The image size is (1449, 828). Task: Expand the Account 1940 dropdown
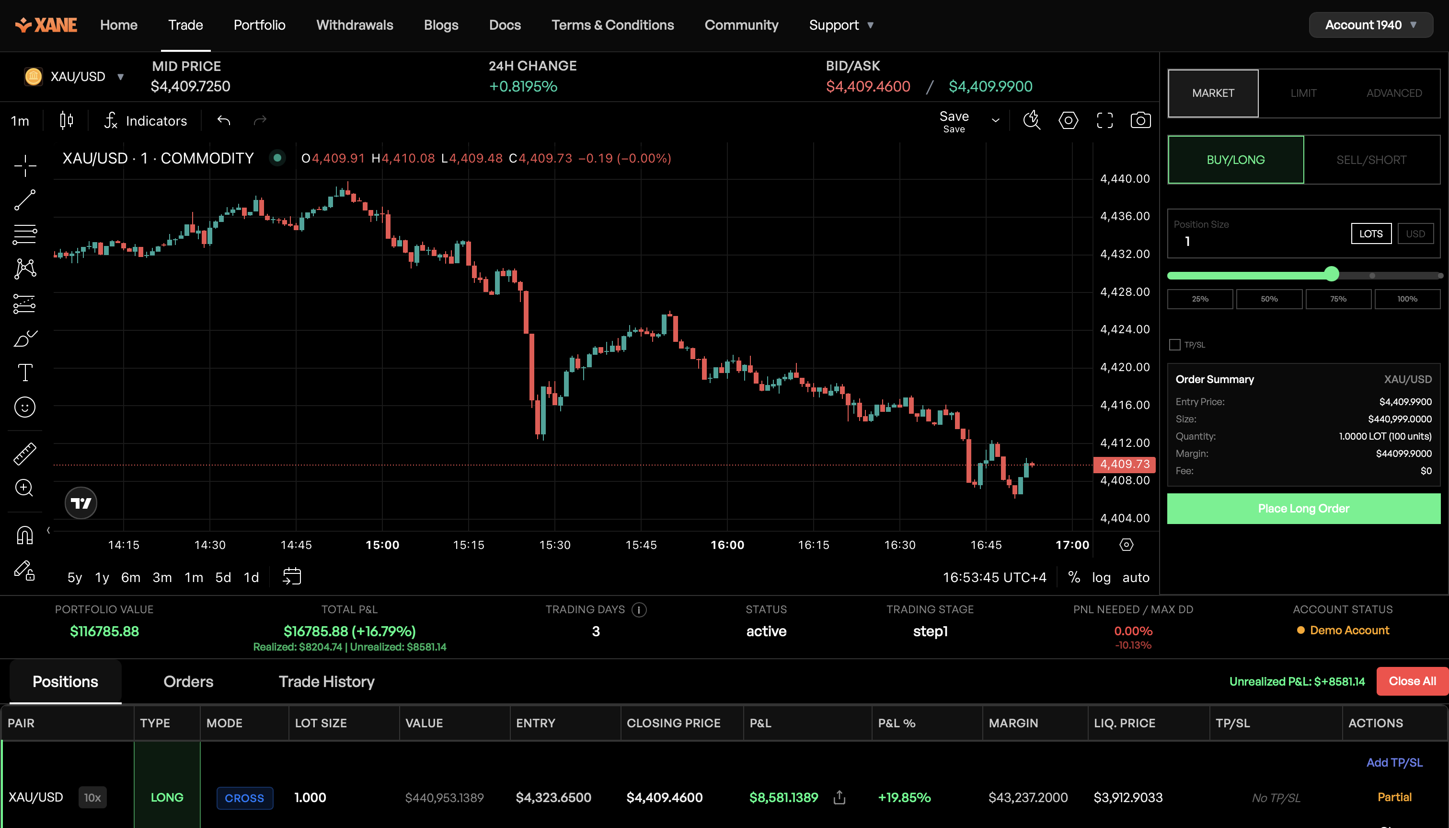pos(1370,24)
